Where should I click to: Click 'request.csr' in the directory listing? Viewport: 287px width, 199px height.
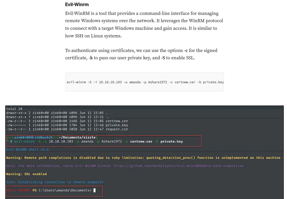click(x=117, y=129)
